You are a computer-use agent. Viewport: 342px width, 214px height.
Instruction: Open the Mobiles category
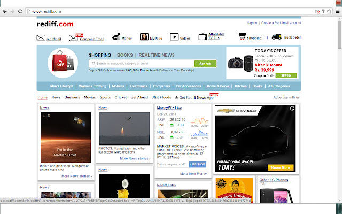click(x=118, y=86)
